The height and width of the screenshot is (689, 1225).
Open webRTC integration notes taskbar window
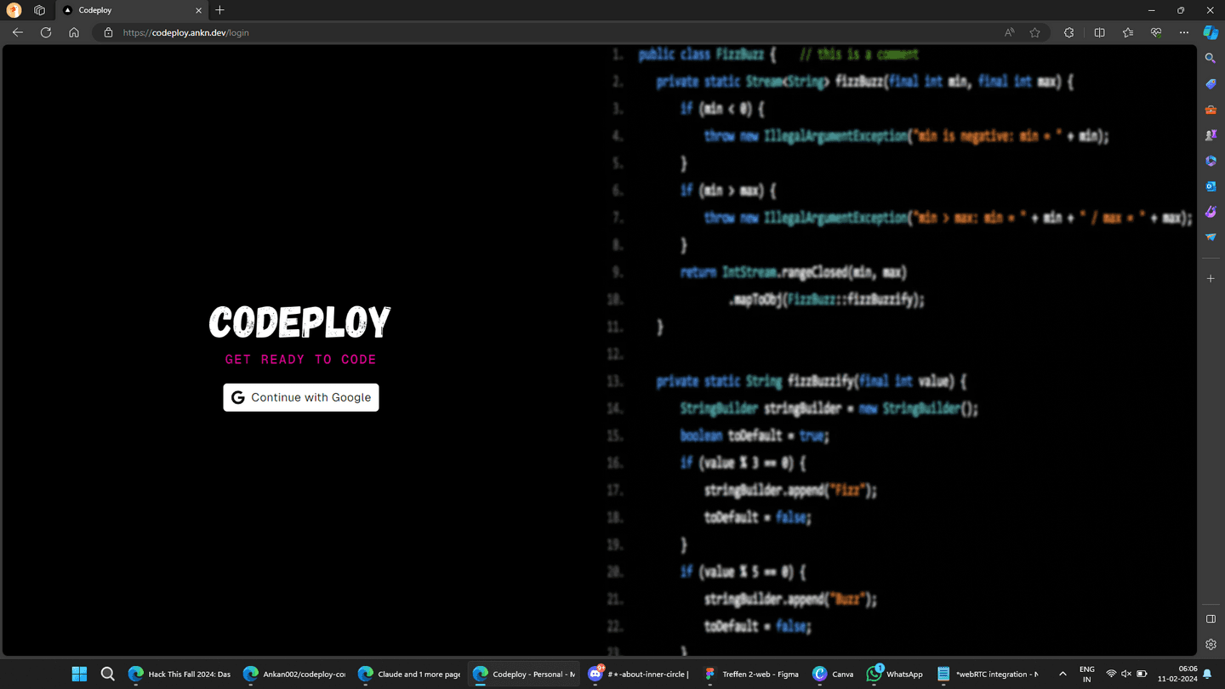coord(989,674)
